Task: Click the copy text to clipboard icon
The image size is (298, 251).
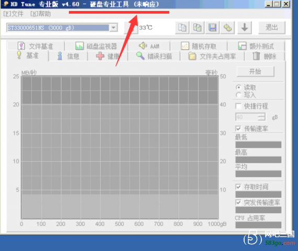Action: click(182, 28)
